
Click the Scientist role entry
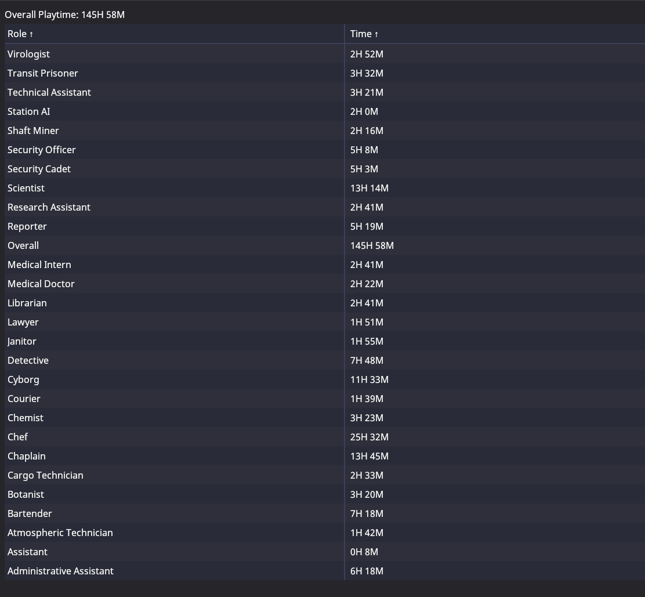[26, 188]
